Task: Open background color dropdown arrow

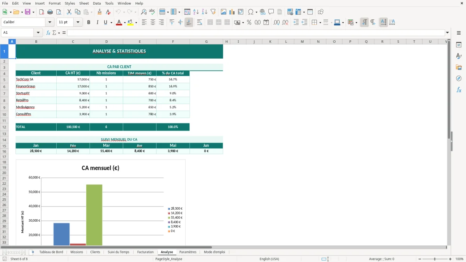Action: click(x=136, y=23)
